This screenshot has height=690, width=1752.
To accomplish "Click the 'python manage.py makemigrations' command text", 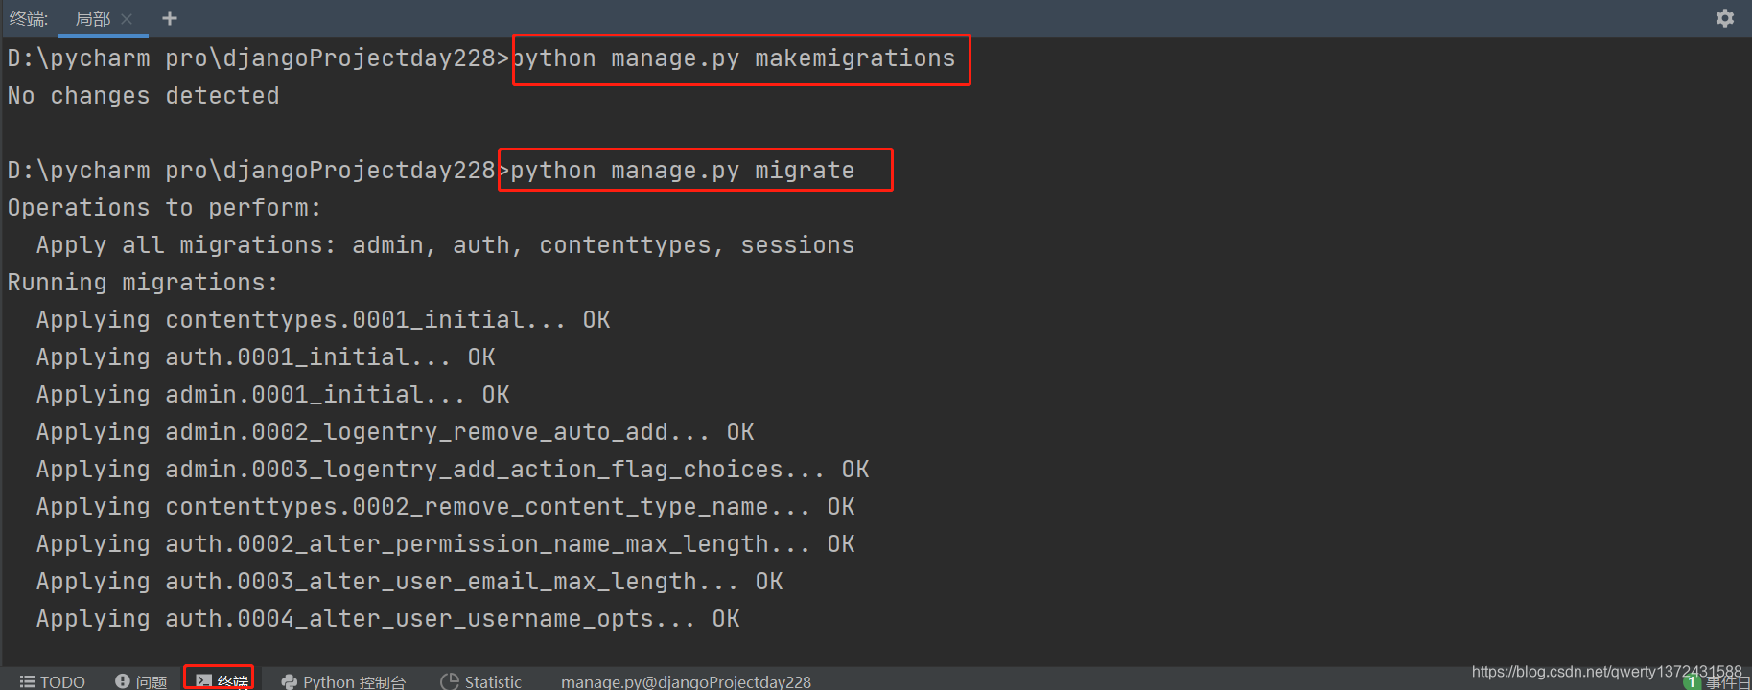I will (x=734, y=58).
